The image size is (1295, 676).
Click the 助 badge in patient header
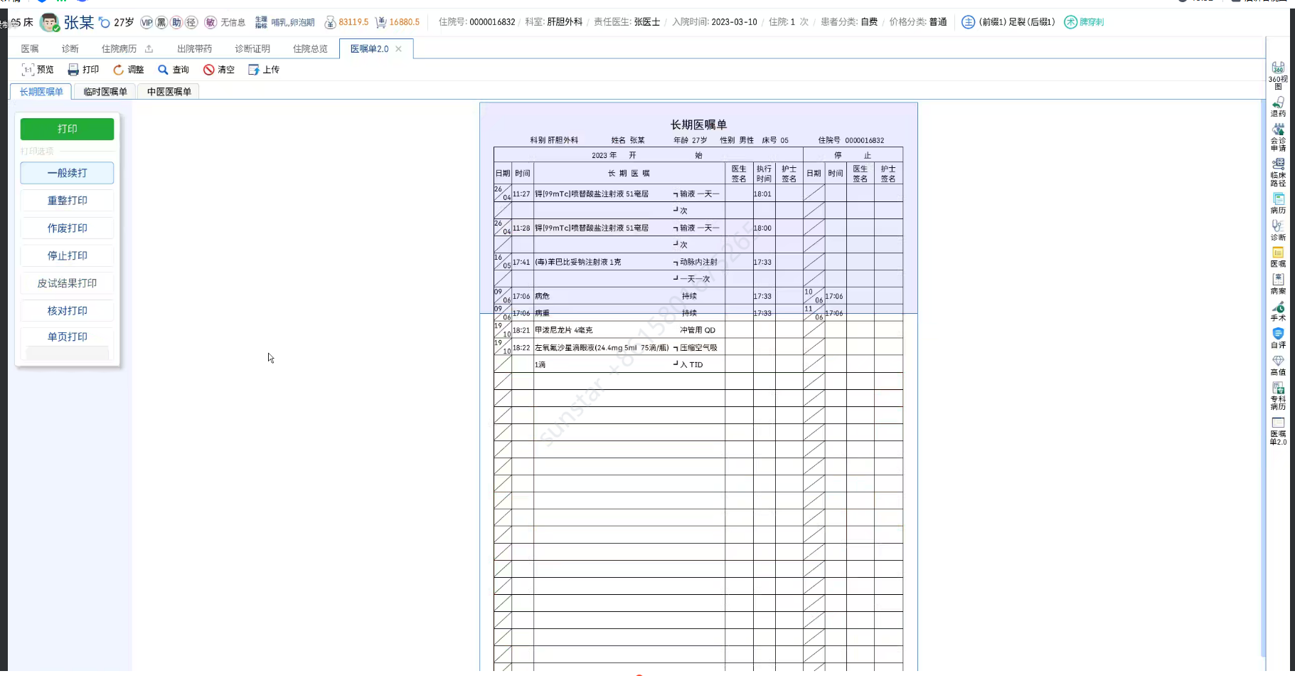pos(176,23)
